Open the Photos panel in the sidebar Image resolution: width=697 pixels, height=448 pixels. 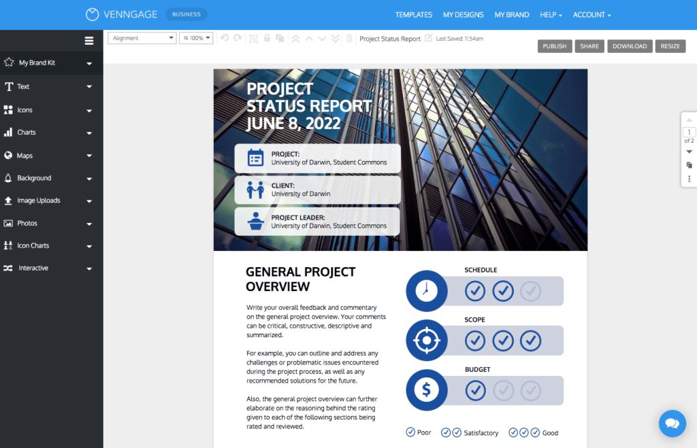(x=29, y=223)
